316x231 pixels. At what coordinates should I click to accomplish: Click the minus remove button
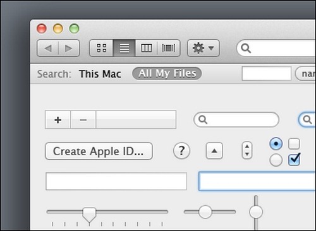(83, 120)
